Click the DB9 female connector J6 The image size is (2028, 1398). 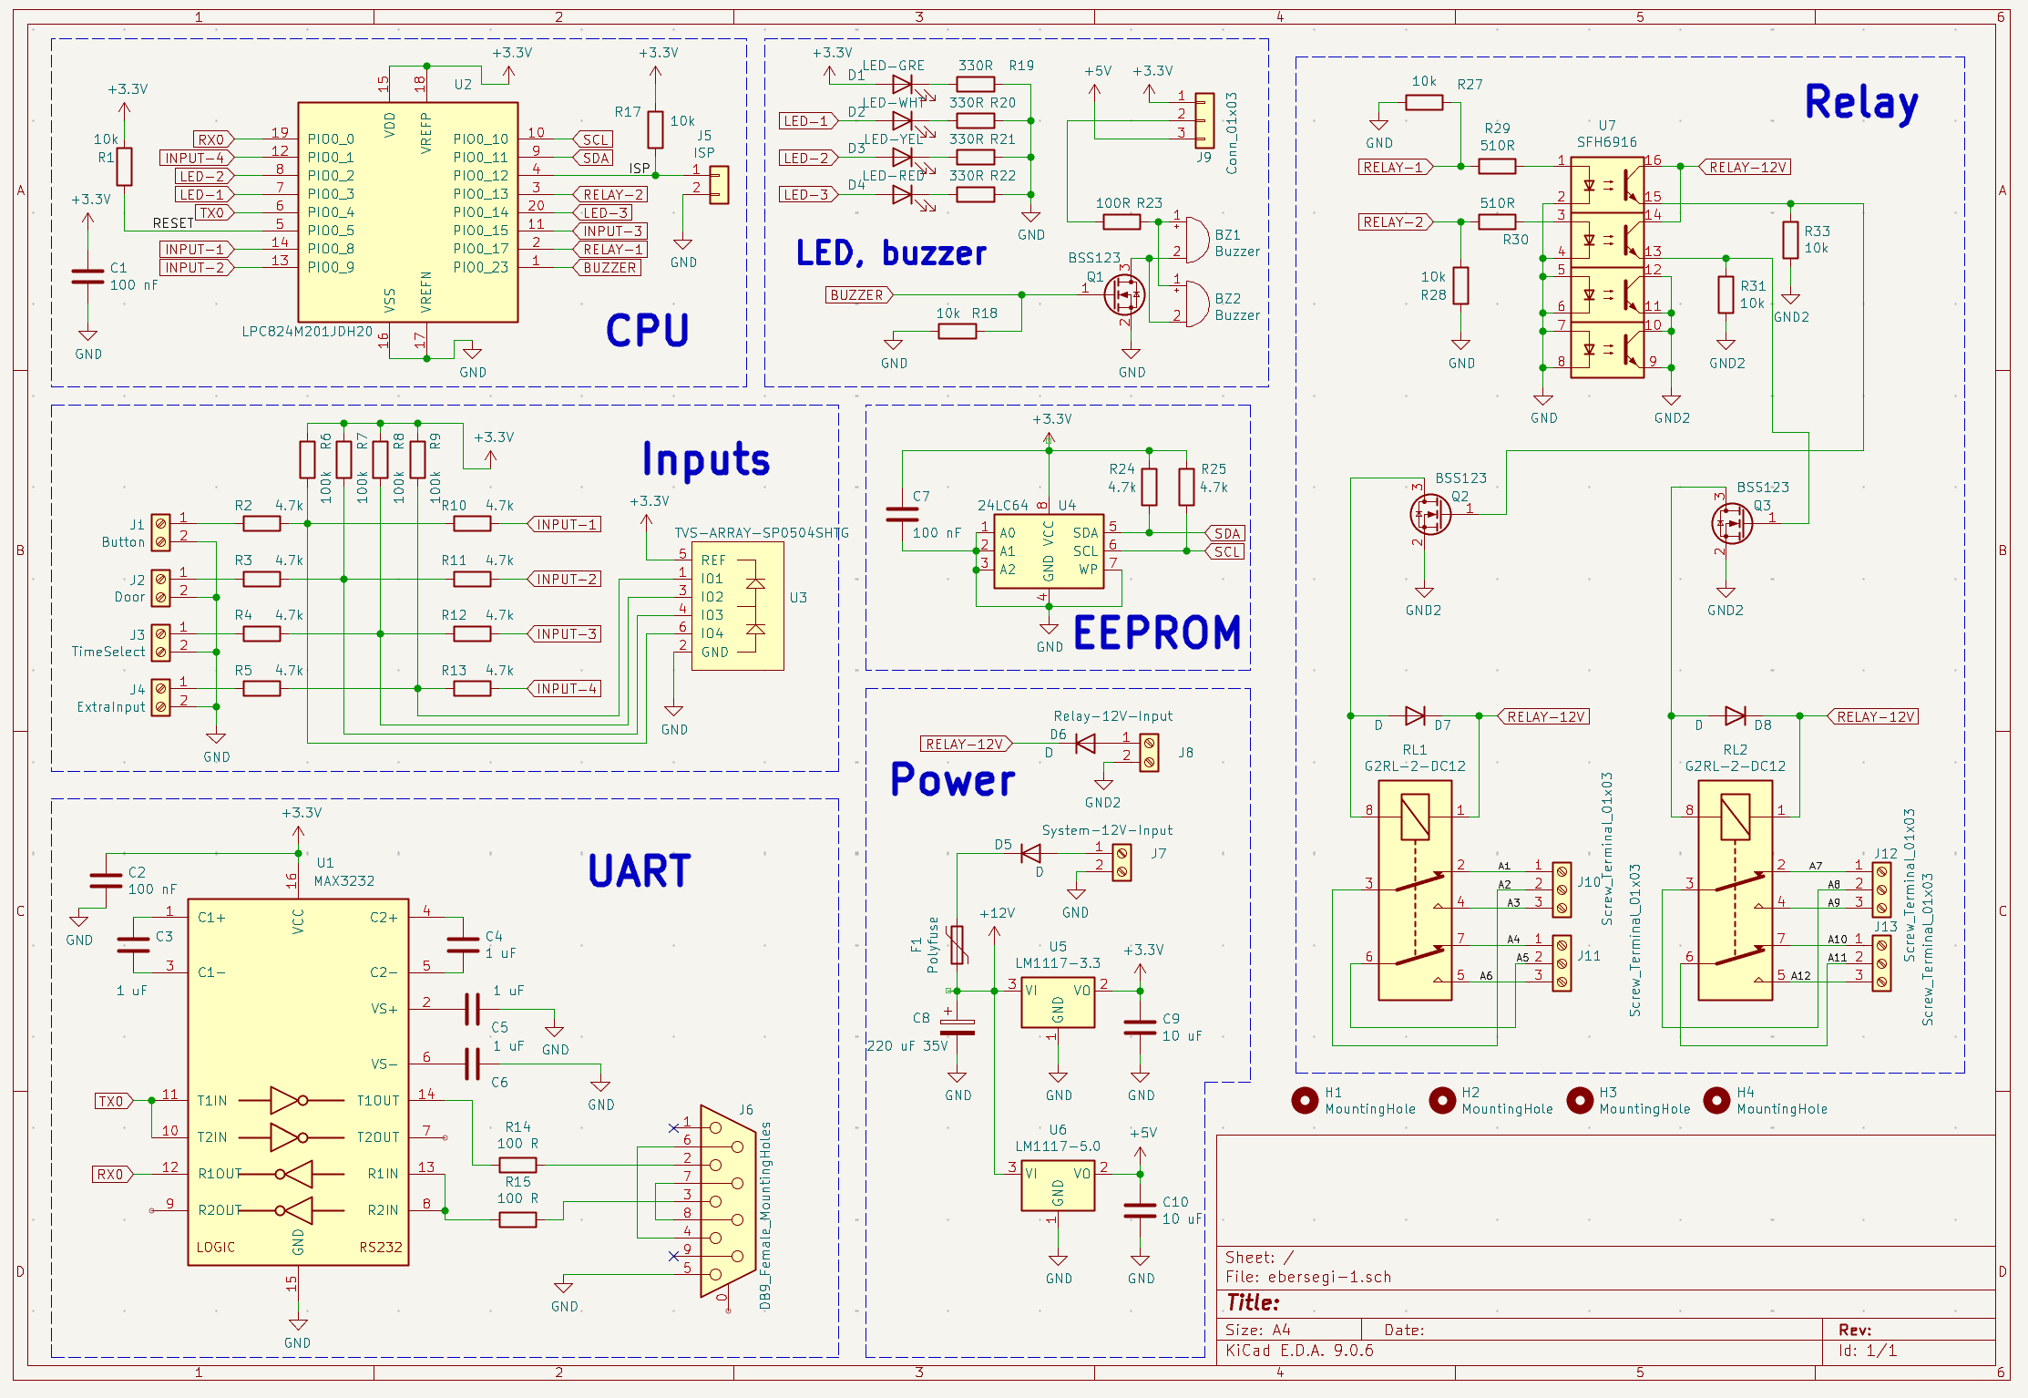click(x=725, y=1201)
